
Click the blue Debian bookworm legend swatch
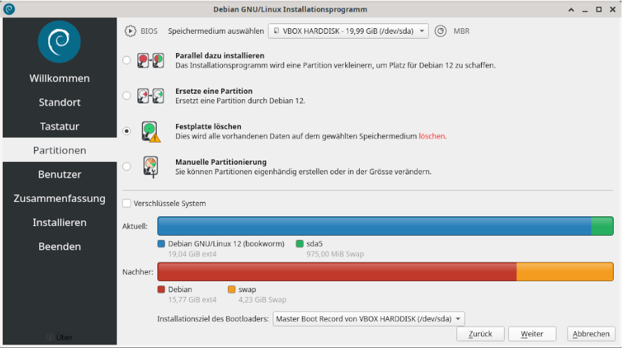161,243
